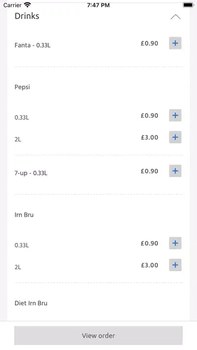Tap the Diet Irn Bru item heading
Image resolution: width=197 pixels, height=350 pixels.
tap(31, 303)
